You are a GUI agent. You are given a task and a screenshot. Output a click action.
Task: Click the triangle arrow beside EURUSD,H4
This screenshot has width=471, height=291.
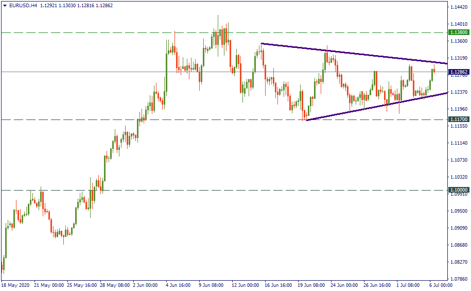(5, 6)
